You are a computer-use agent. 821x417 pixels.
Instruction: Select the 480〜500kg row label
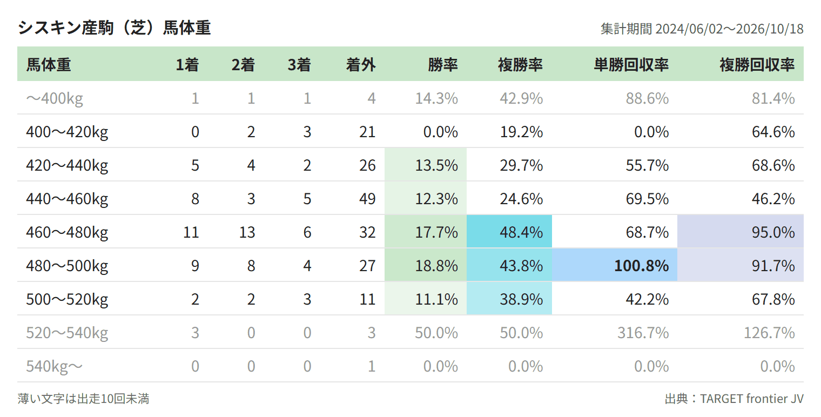[67, 266]
